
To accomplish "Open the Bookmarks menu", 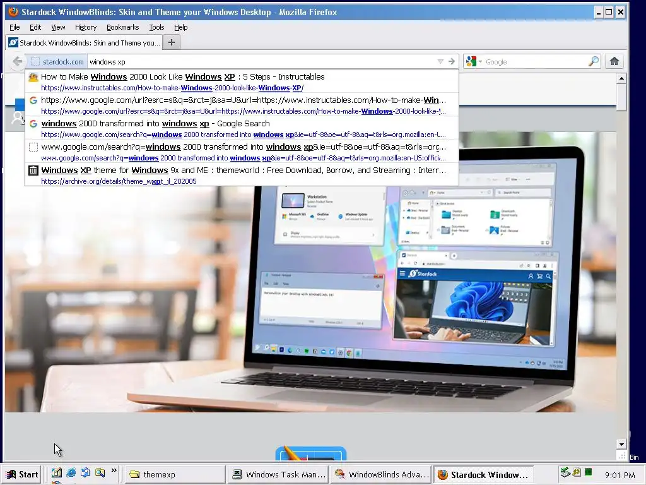I will tap(123, 27).
